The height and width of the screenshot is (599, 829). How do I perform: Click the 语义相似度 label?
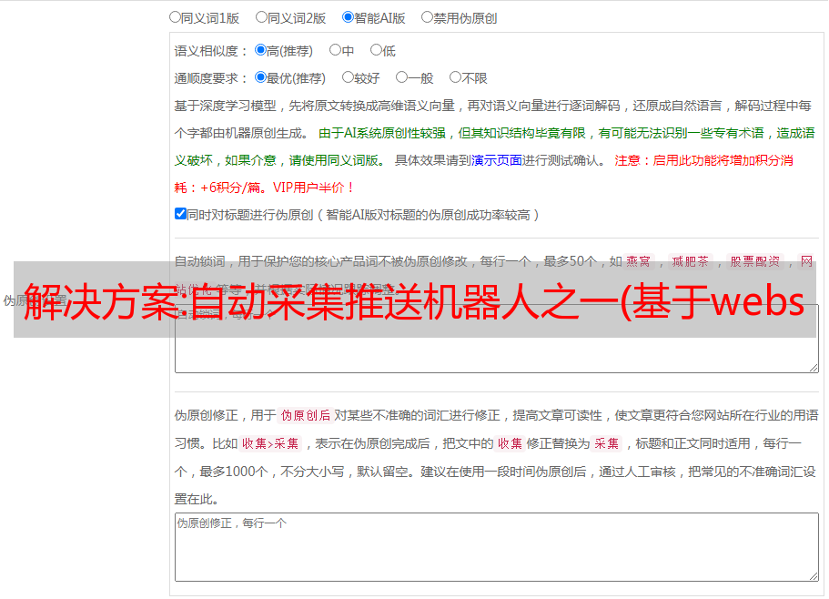point(207,51)
